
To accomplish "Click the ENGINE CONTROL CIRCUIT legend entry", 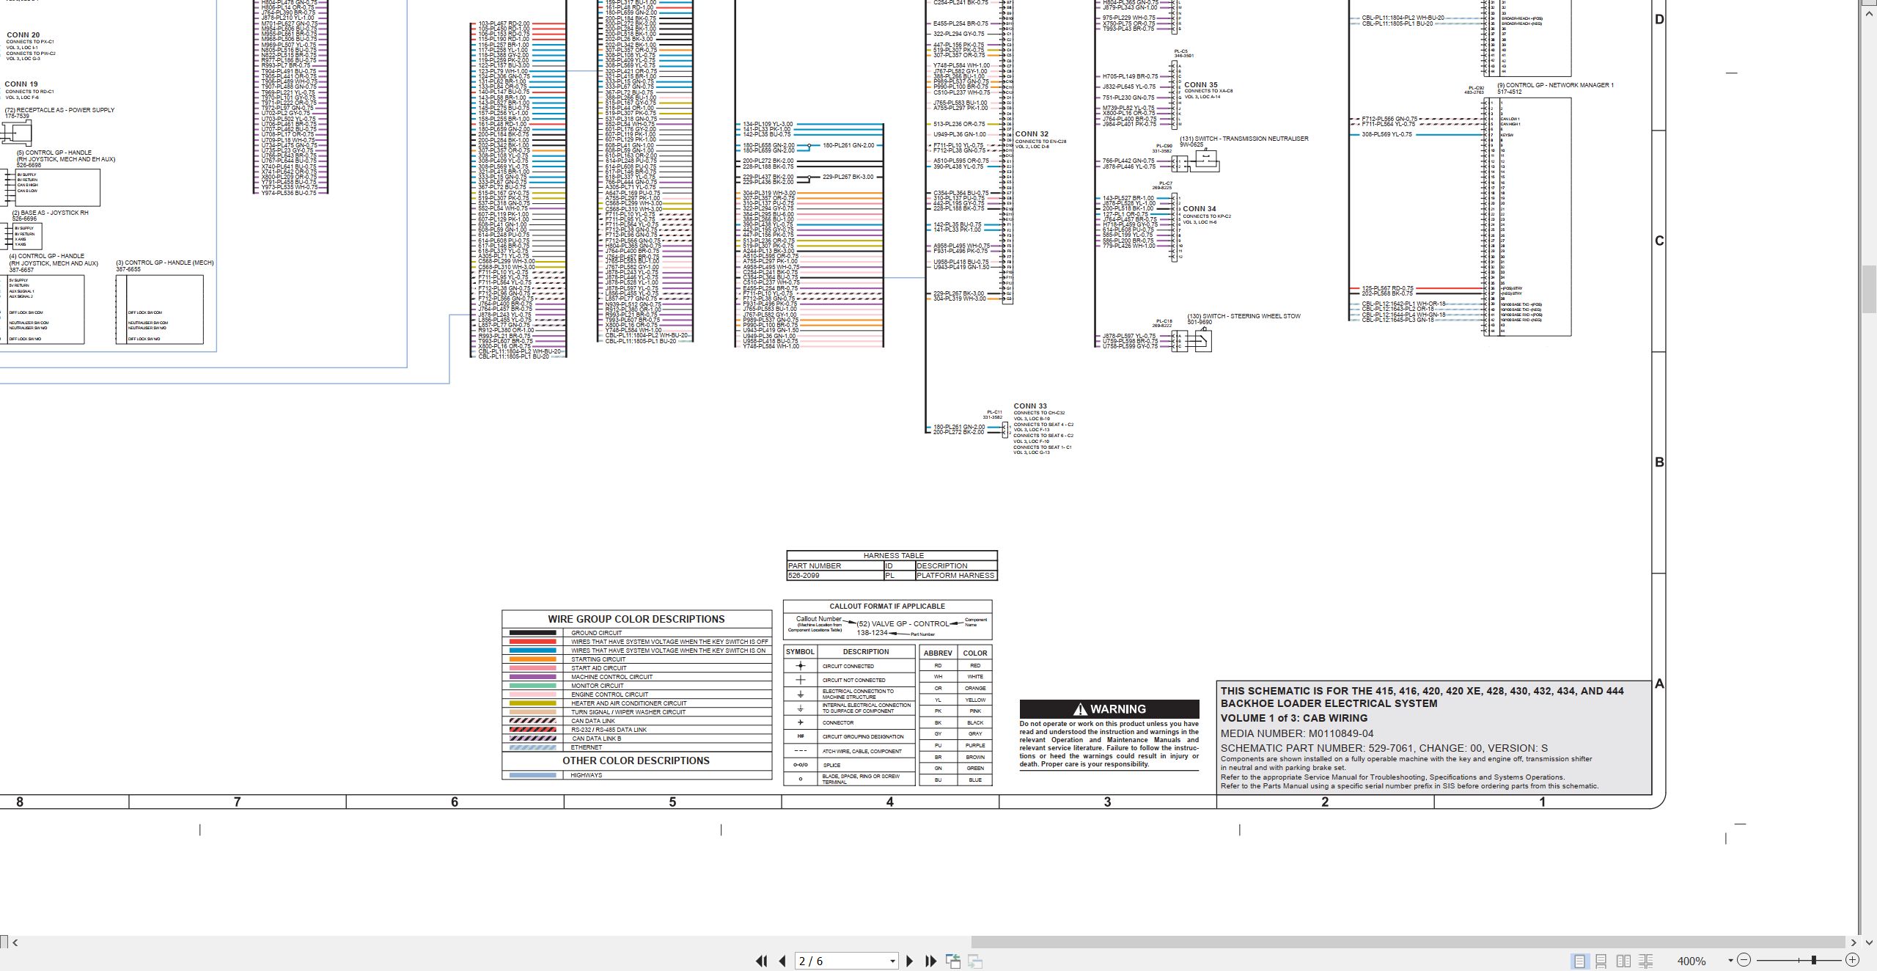I will coord(609,695).
